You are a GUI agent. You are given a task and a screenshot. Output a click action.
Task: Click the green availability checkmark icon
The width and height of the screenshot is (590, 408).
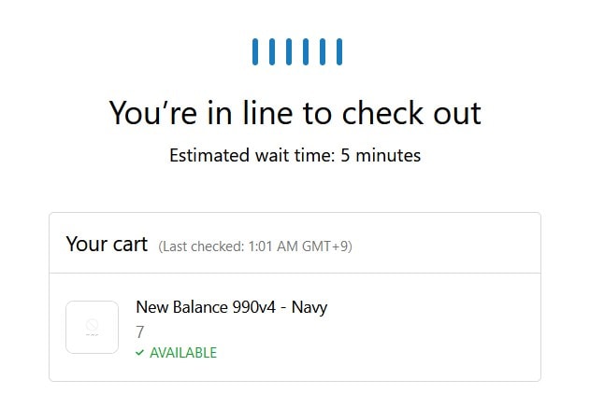(140, 353)
